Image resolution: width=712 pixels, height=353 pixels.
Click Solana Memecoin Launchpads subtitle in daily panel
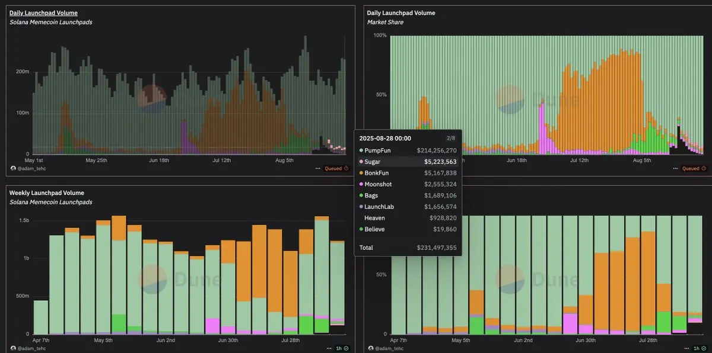pos(50,22)
